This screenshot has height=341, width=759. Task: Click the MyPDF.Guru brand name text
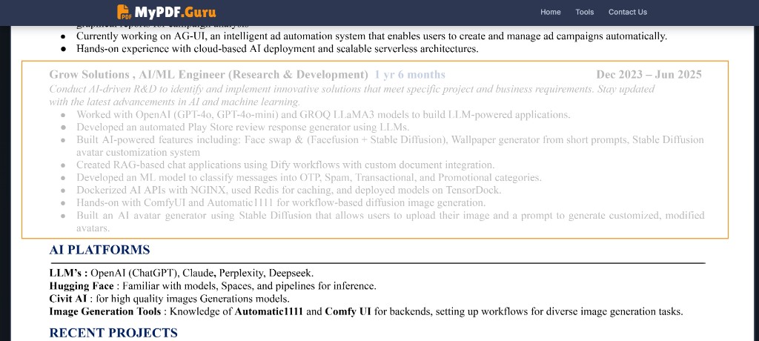(175, 12)
